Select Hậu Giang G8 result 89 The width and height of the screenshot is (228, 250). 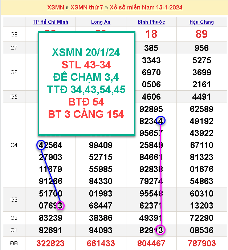point(201,34)
